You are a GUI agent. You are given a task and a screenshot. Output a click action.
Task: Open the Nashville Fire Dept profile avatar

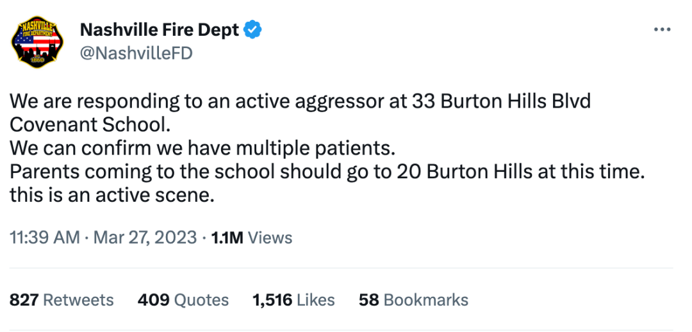pyautogui.click(x=38, y=42)
